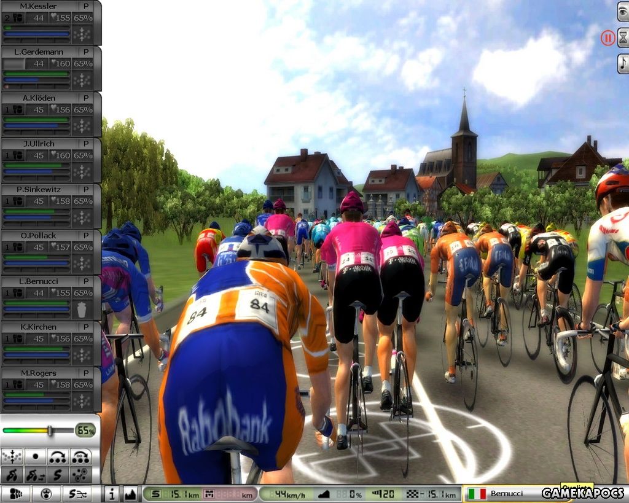Image resolution: width=629 pixels, height=503 pixels.
Task: Open the team riders group icon
Action: click(x=15, y=494)
